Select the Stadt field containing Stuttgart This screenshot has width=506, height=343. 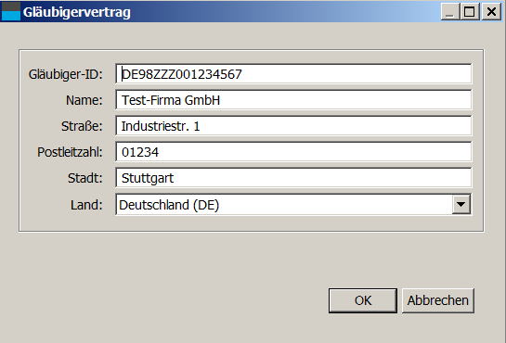(x=293, y=178)
